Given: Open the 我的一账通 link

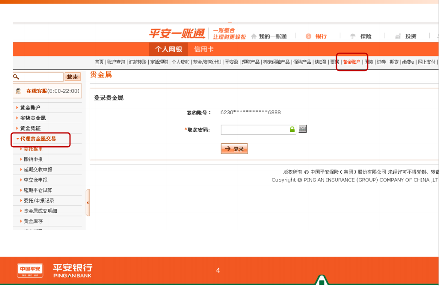Looking at the screenshot, I should click(x=273, y=36).
